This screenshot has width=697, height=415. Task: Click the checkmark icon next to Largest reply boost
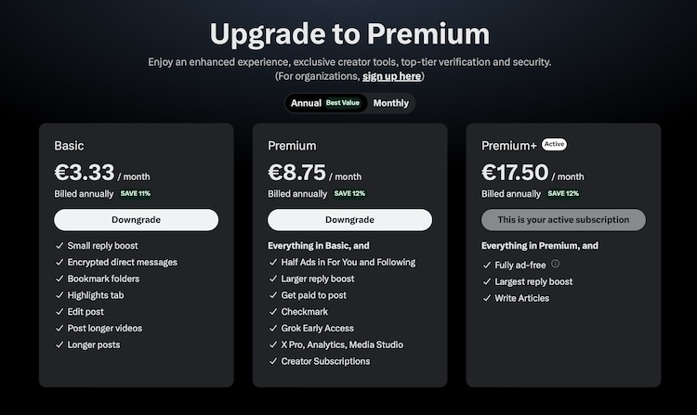click(x=487, y=282)
